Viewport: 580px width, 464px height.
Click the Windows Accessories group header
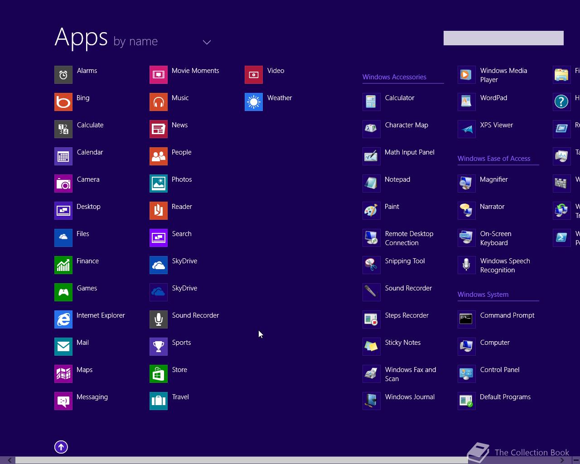394,77
